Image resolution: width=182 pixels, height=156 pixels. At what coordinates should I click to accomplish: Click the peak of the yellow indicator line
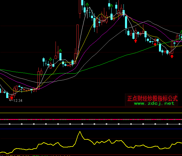coord(79,131)
